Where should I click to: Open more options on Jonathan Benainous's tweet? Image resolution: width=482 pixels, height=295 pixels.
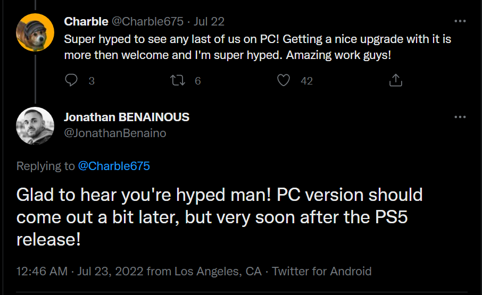459,117
